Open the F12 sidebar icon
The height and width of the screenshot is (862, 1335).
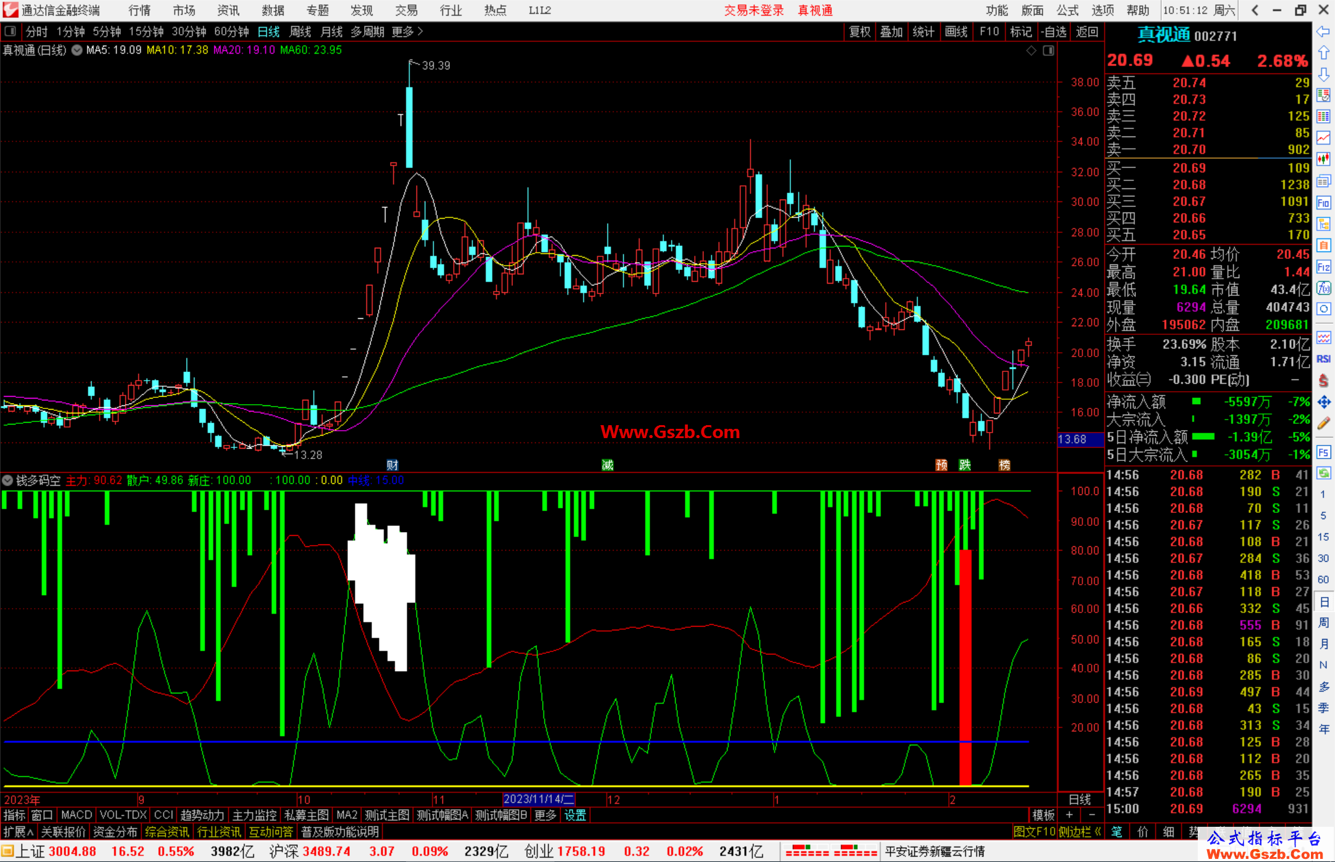coord(1323,267)
